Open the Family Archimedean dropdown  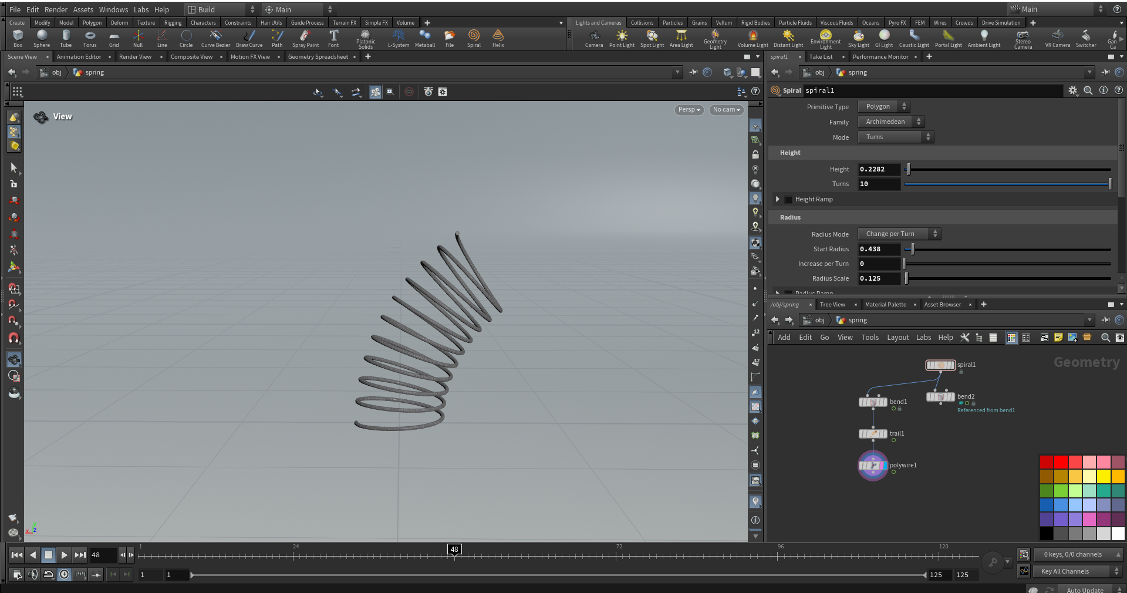[890, 122]
